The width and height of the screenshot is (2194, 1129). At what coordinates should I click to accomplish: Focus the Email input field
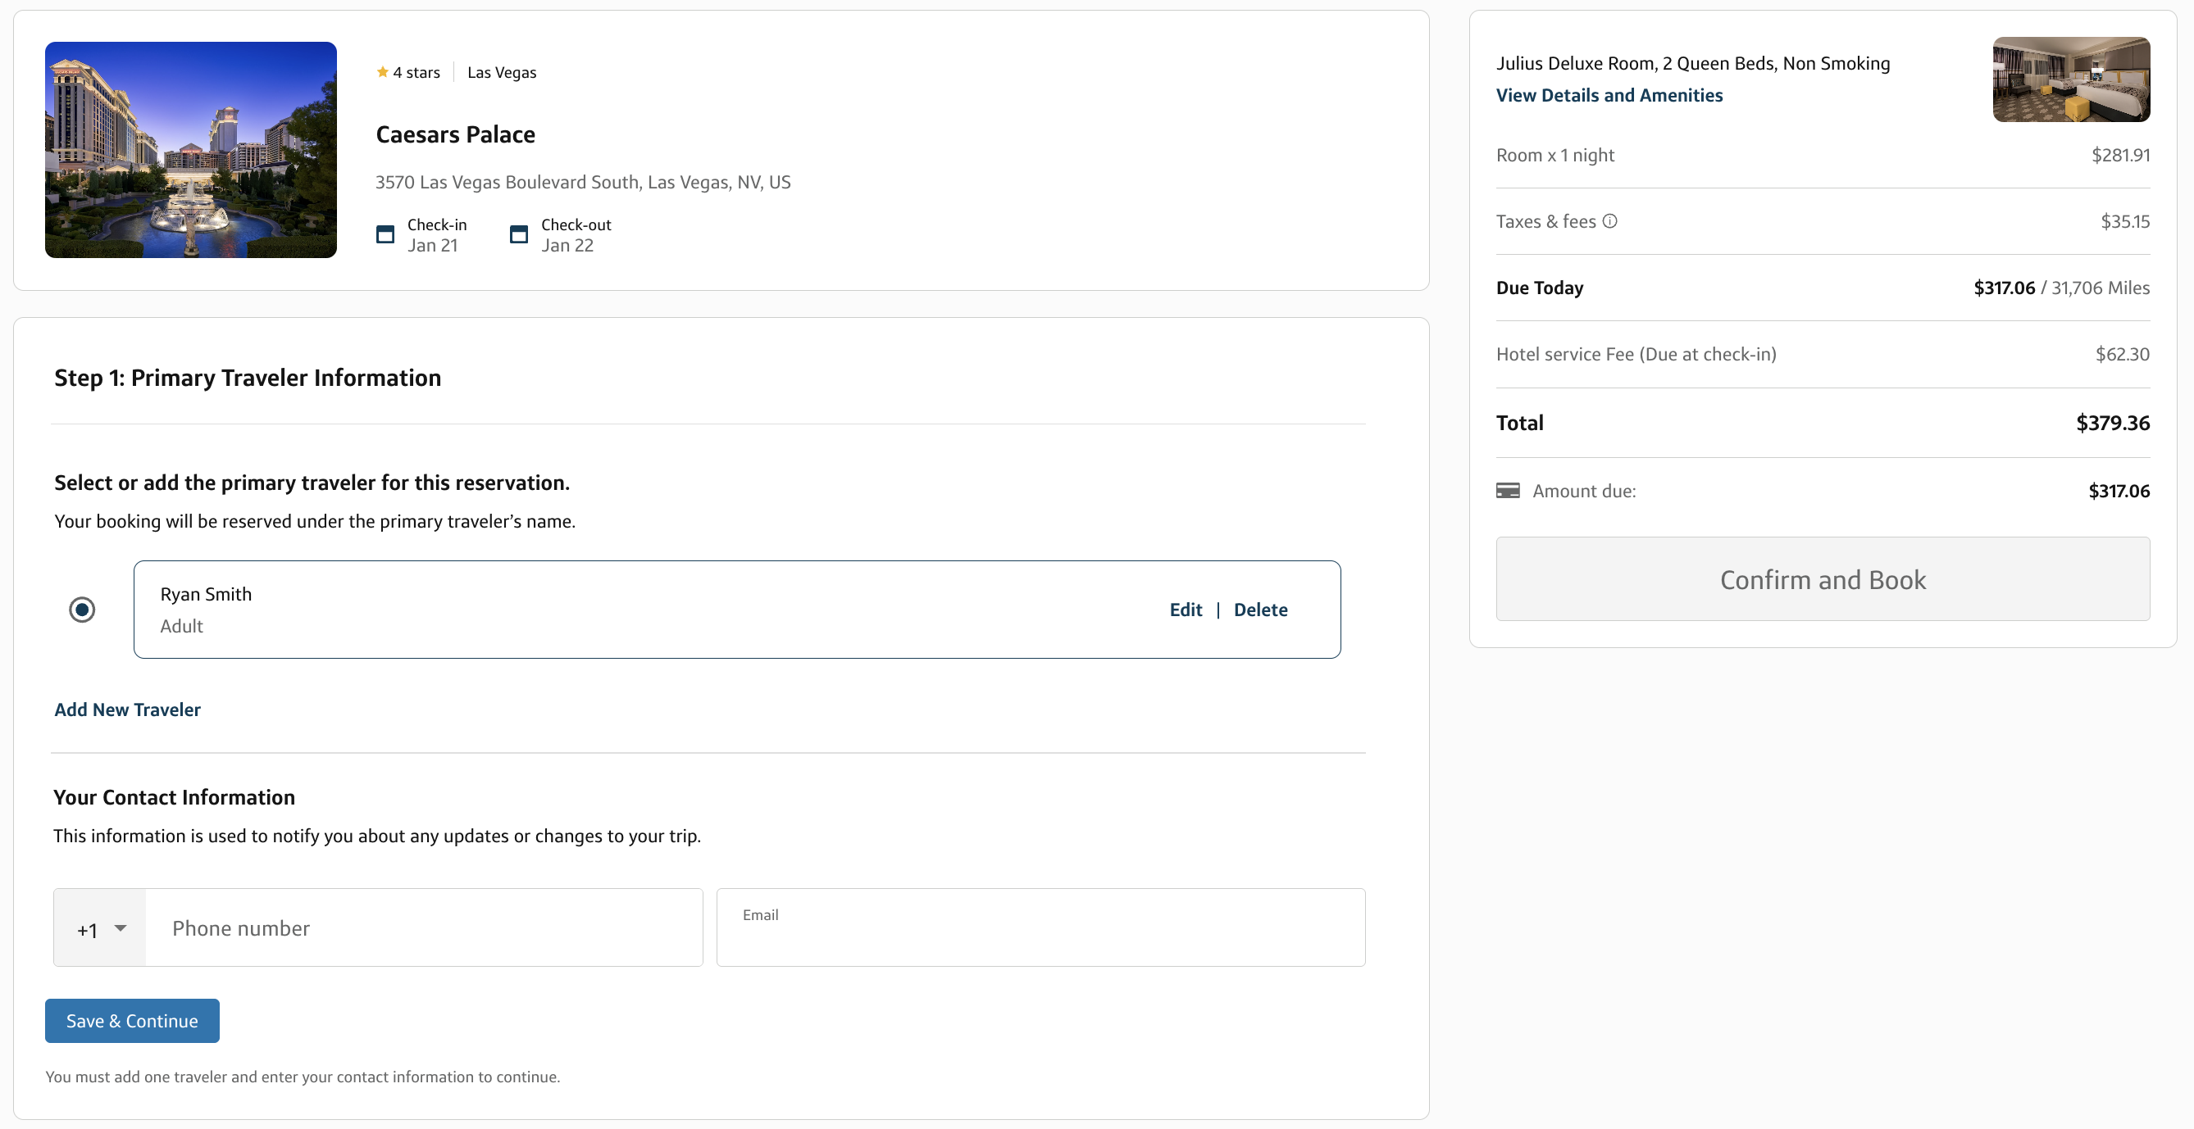point(1040,928)
